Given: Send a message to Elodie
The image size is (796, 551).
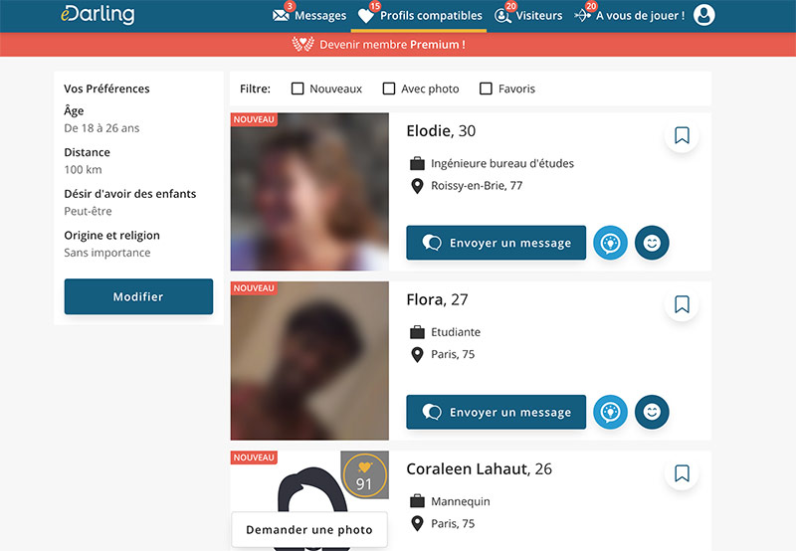Looking at the screenshot, I should coord(496,243).
